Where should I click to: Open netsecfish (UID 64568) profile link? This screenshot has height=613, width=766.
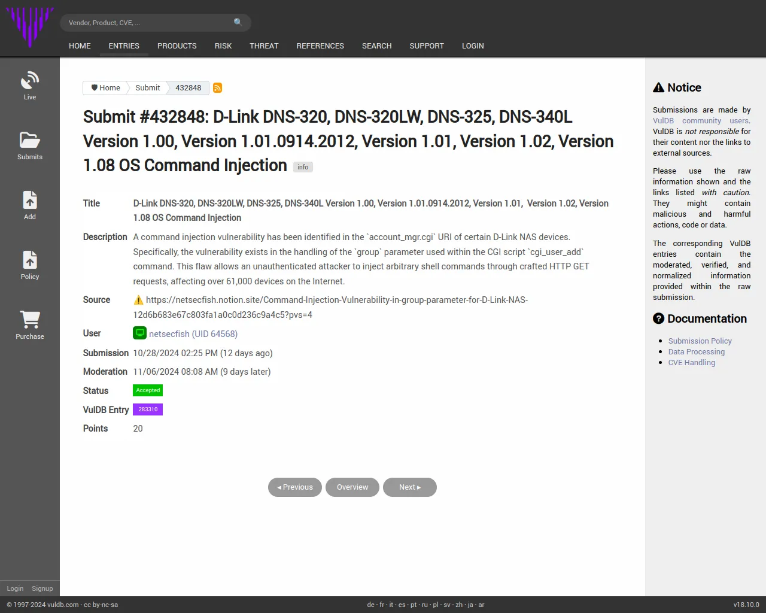tap(193, 334)
